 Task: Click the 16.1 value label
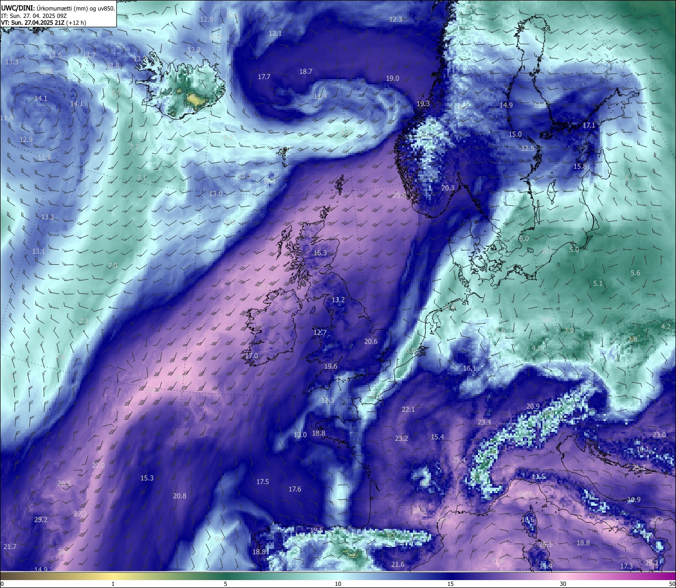point(470,368)
